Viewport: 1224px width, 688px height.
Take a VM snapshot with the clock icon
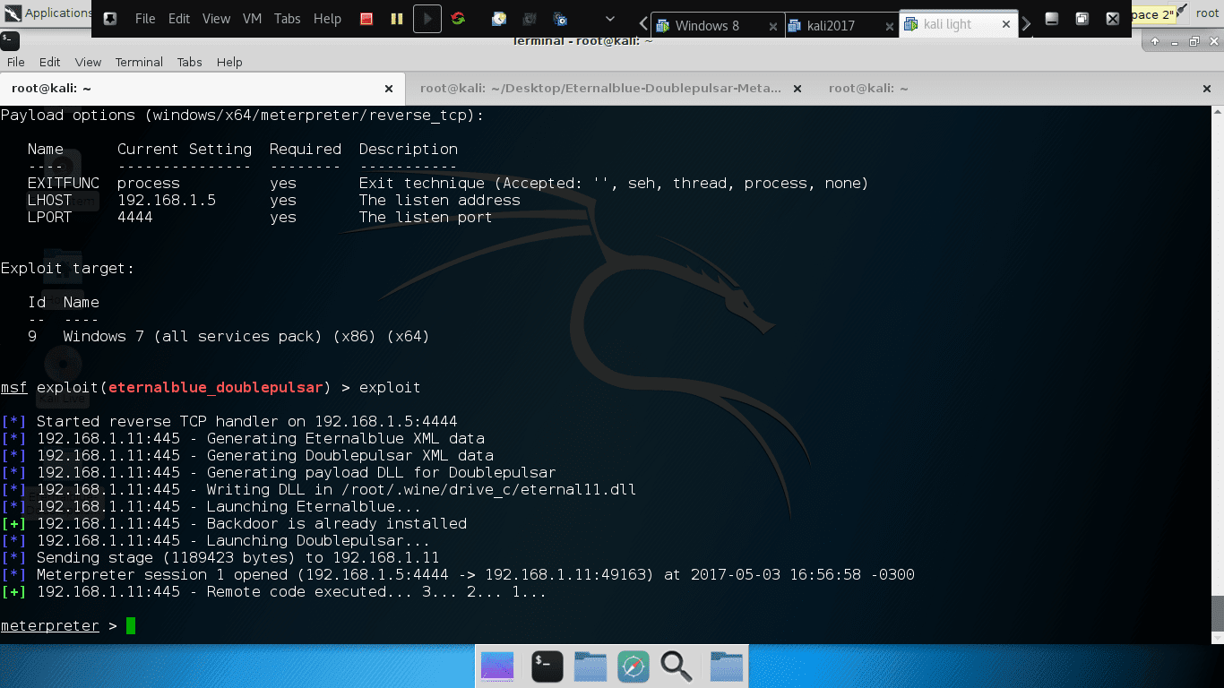tap(499, 18)
